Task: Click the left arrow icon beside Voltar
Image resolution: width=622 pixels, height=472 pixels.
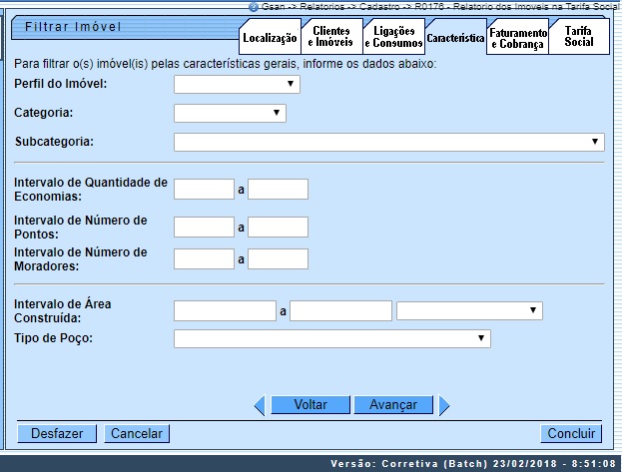Action: [x=259, y=405]
